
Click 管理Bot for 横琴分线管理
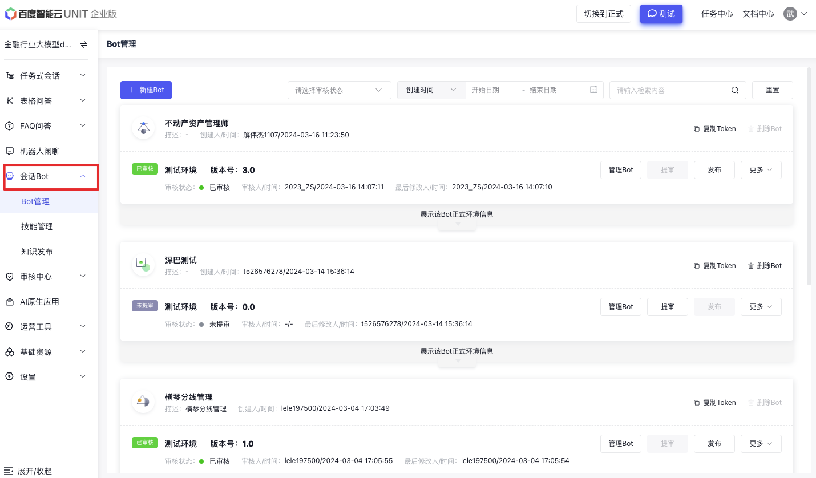(621, 444)
